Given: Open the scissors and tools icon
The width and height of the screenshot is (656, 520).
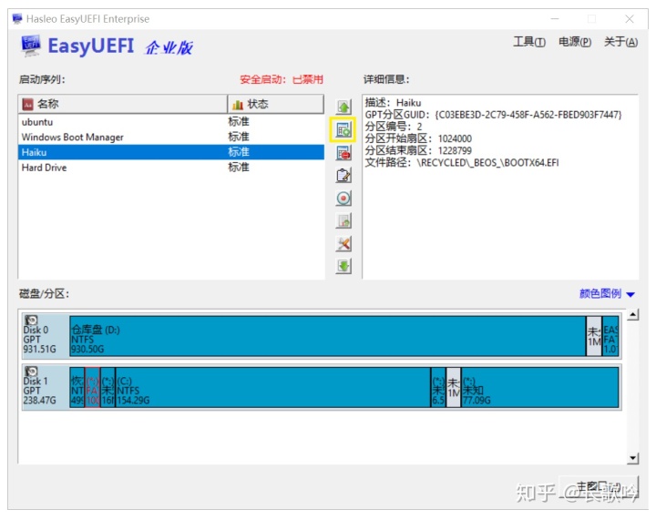Looking at the screenshot, I should pyautogui.click(x=343, y=243).
